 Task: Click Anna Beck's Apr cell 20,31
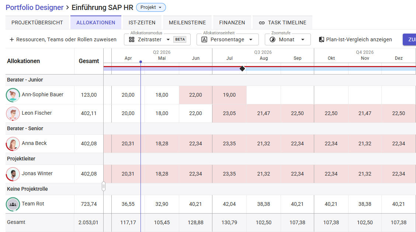[128, 143]
